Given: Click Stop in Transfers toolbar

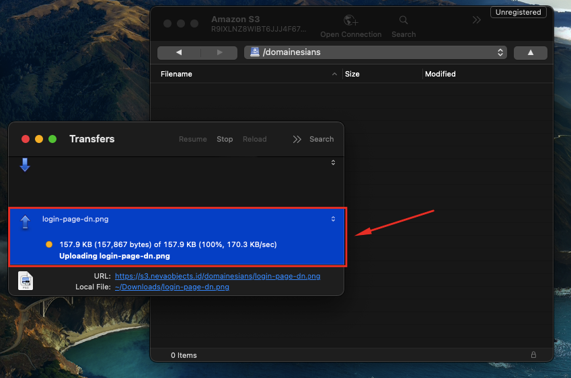Looking at the screenshot, I should [225, 139].
